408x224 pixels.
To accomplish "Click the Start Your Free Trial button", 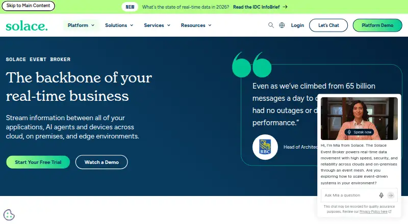I will click(x=38, y=162).
